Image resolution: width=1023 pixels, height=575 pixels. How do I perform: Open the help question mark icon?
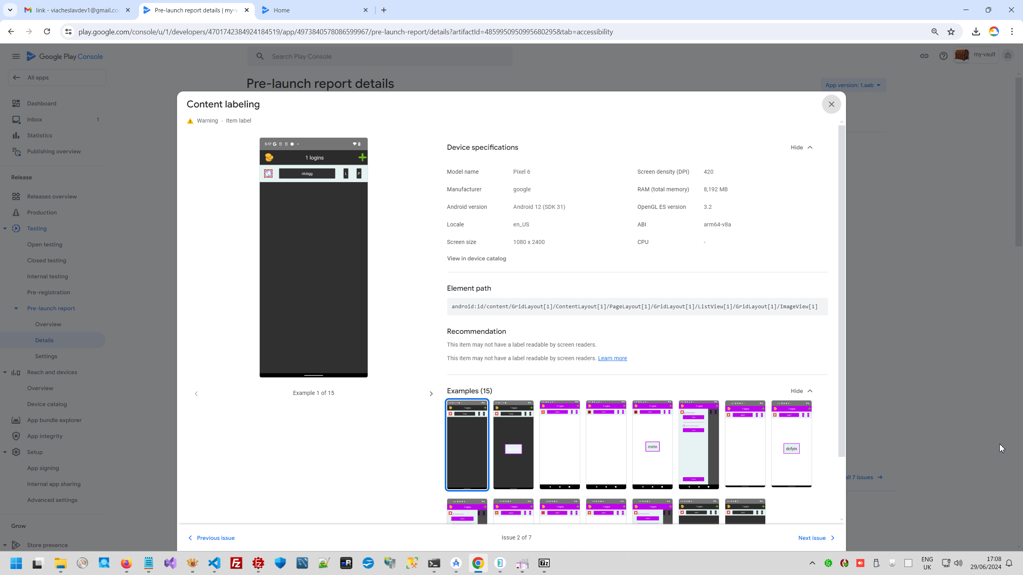pos(943,56)
